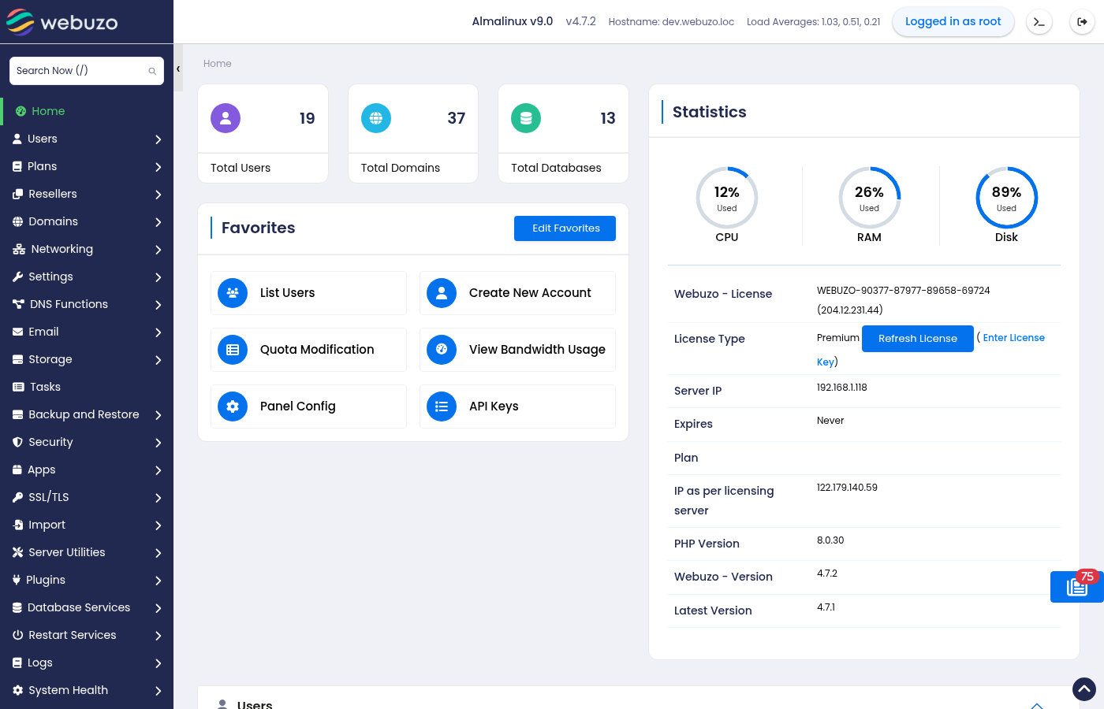
Task: Click the RAM 26% usage gauge
Action: [x=869, y=198]
